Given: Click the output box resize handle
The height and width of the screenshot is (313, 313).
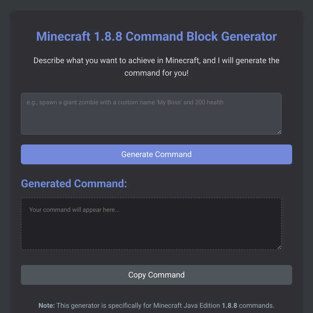Looking at the screenshot, I should [279, 247].
